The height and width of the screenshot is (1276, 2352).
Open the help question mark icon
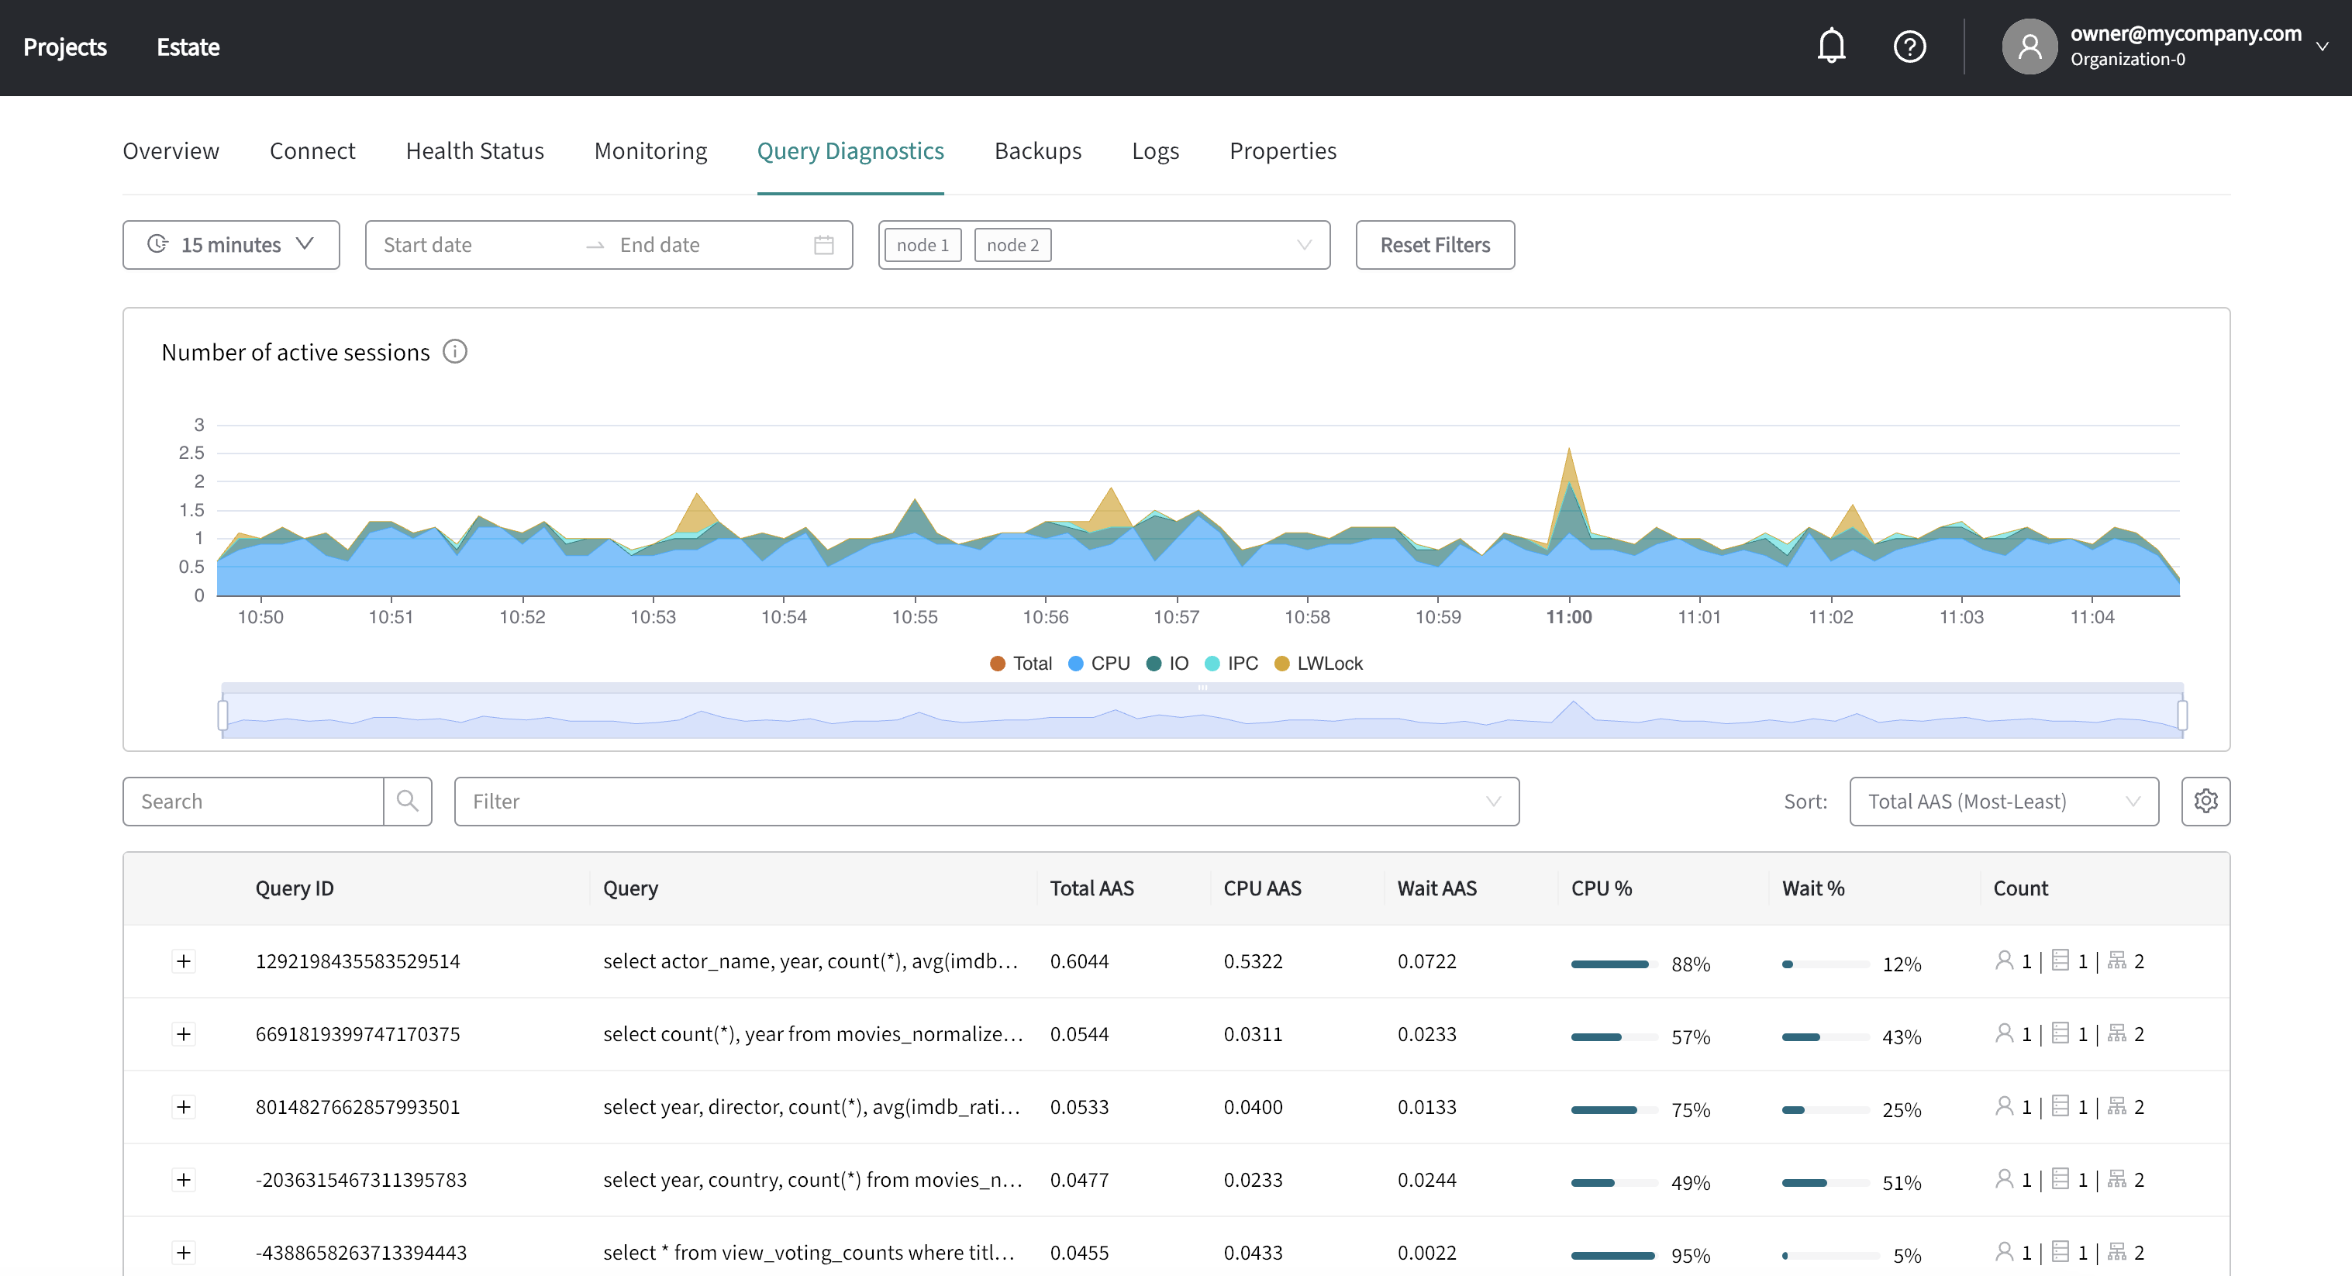click(x=1909, y=47)
